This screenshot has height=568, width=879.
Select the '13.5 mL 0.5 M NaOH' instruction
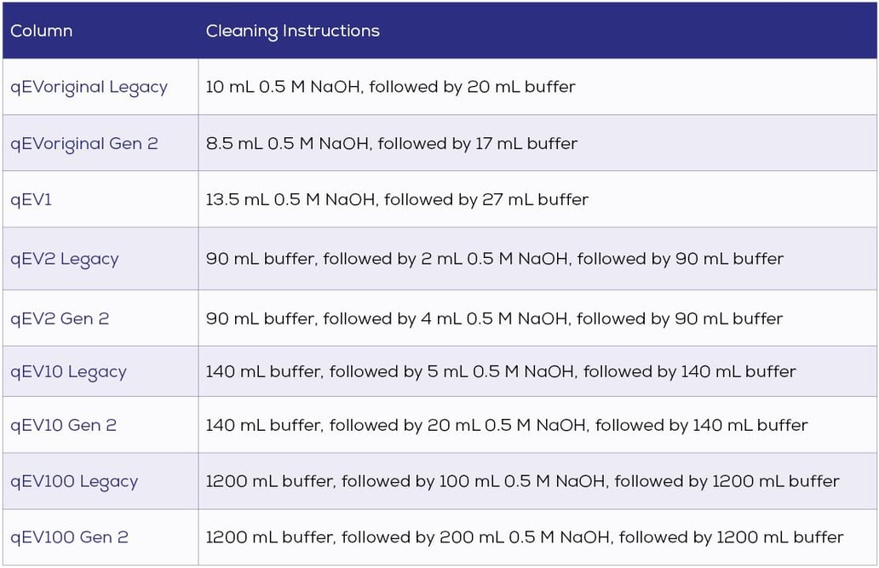(397, 200)
